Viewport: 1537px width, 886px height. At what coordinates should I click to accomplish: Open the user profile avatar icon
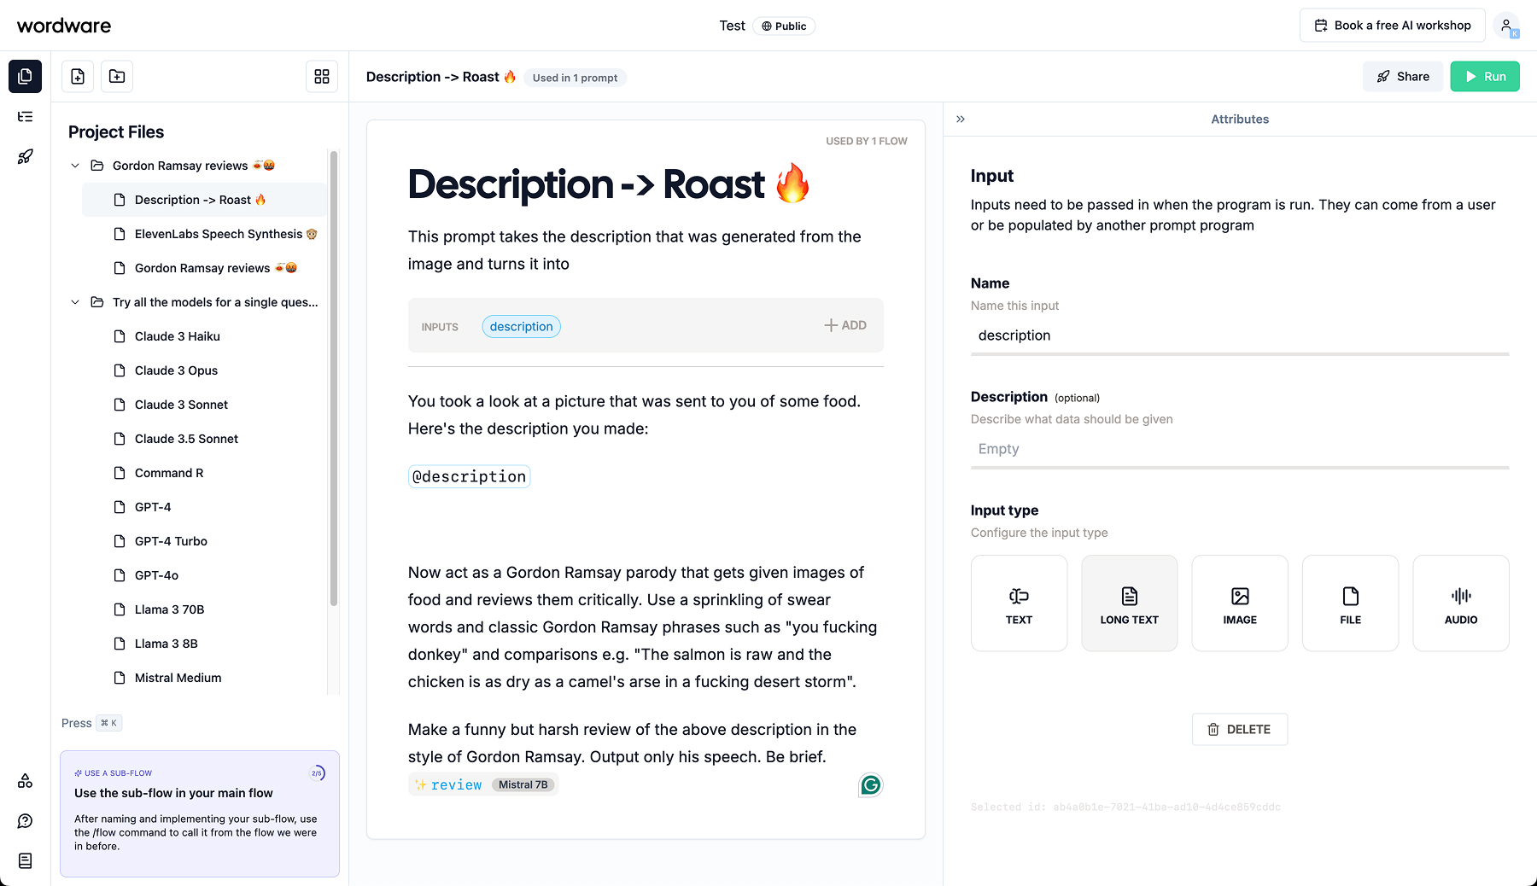pos(1507,26)
